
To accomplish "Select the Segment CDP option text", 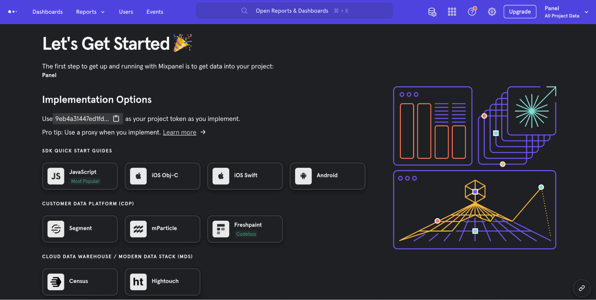I will pyautogui.click(x=81, y=228).
